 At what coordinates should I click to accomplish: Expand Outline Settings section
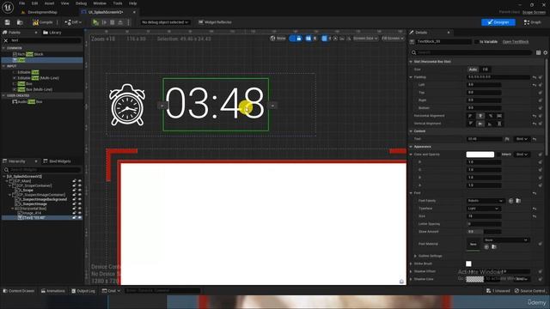click(x=416, y=256)
